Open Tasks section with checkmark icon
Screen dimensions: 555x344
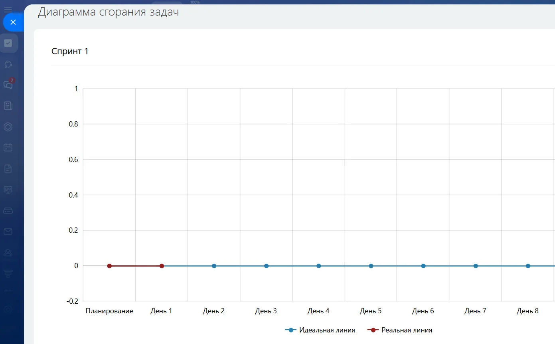click(x=8, y=43)
